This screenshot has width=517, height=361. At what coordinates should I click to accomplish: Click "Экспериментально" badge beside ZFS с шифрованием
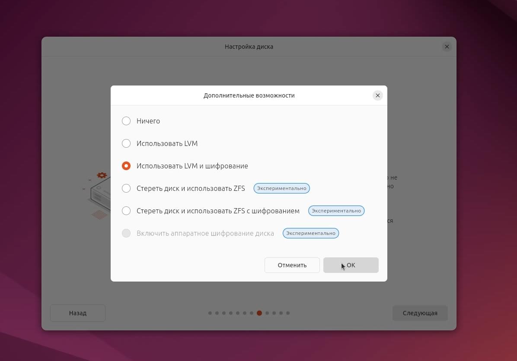click(336, 211)
